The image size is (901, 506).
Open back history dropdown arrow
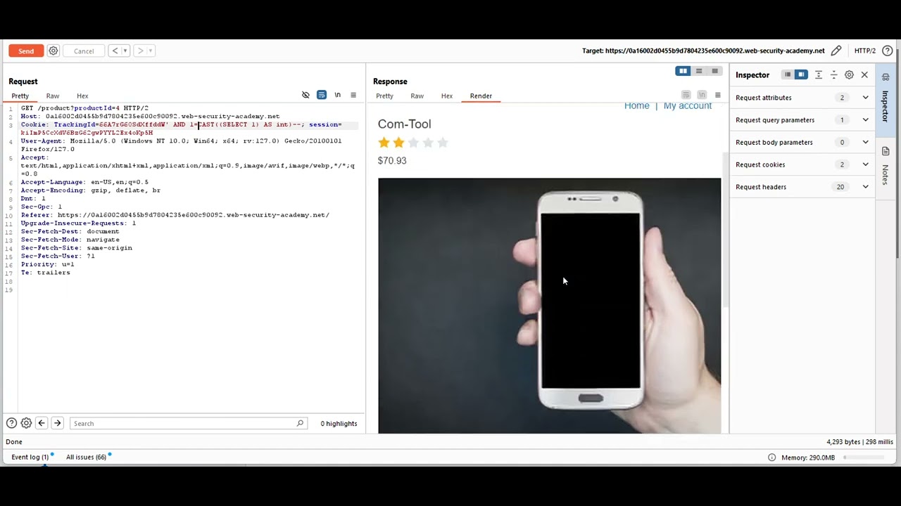[x=125, y=51]
